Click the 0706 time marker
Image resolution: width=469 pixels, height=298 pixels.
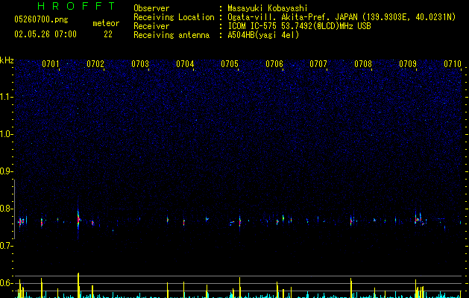tap(274, 64)
